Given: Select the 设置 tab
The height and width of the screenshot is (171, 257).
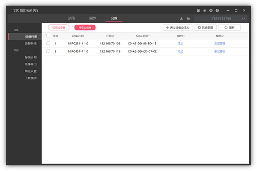Looking at the screenshot, I should pyautogui.click(x=114, y=18).
